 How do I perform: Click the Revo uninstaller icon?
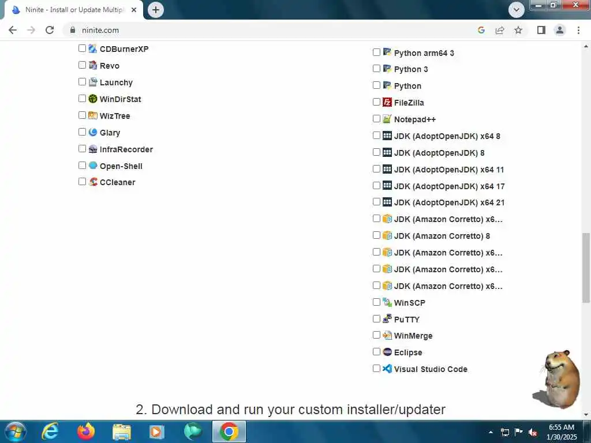93,65
